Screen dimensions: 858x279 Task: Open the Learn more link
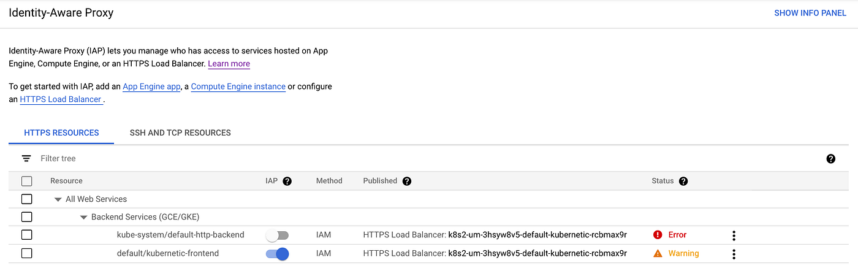pyautogui.click(x=229, y=64)
